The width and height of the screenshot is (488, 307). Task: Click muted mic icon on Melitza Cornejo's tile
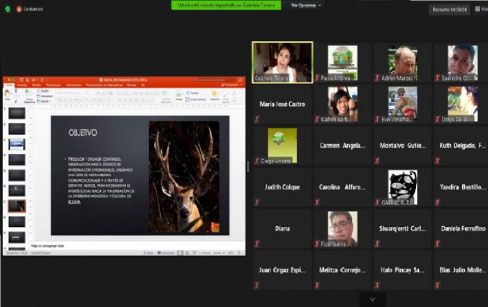tap(317, 284)
